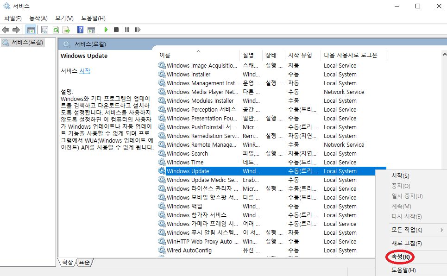Screen dimensions: 447x276
Task: Click the Forward arrow toolbar icon
Action: pos(16,30)
